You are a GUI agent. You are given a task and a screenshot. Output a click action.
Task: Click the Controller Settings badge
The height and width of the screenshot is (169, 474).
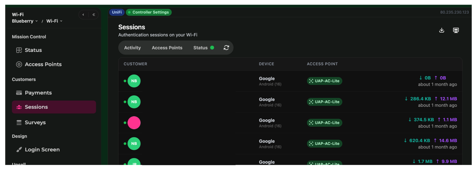tap(149, 12)
